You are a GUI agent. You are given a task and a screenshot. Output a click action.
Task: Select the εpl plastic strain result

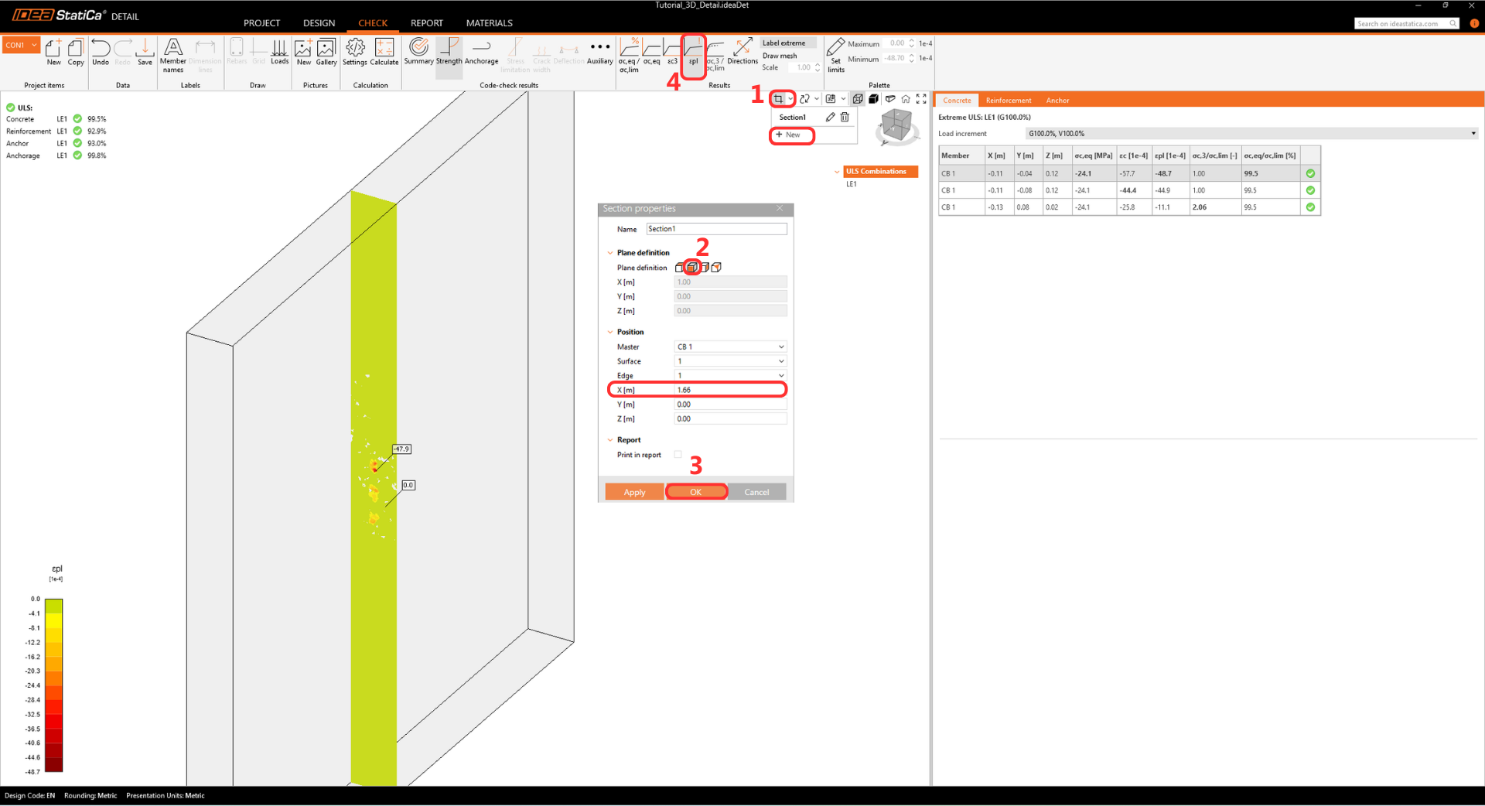(693, 53)
